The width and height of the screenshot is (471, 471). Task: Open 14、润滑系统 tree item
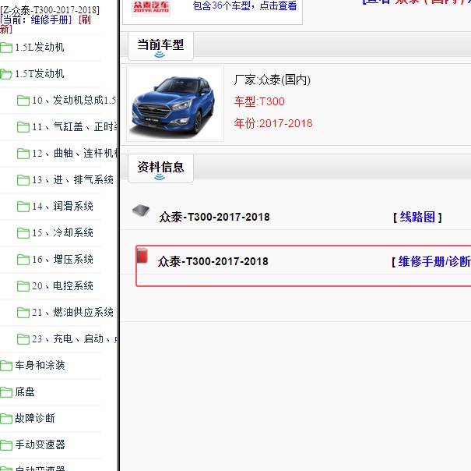click(62, 206)
